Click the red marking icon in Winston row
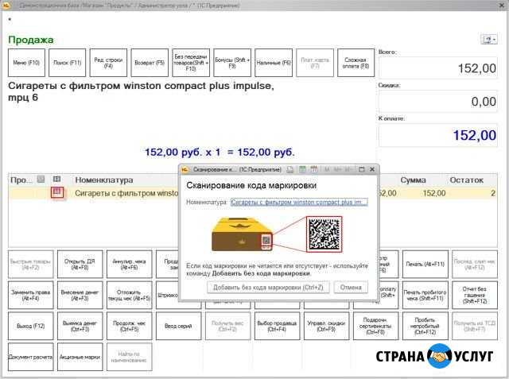The height and width of the screenshot is (379, 509). tap(57, 192)
